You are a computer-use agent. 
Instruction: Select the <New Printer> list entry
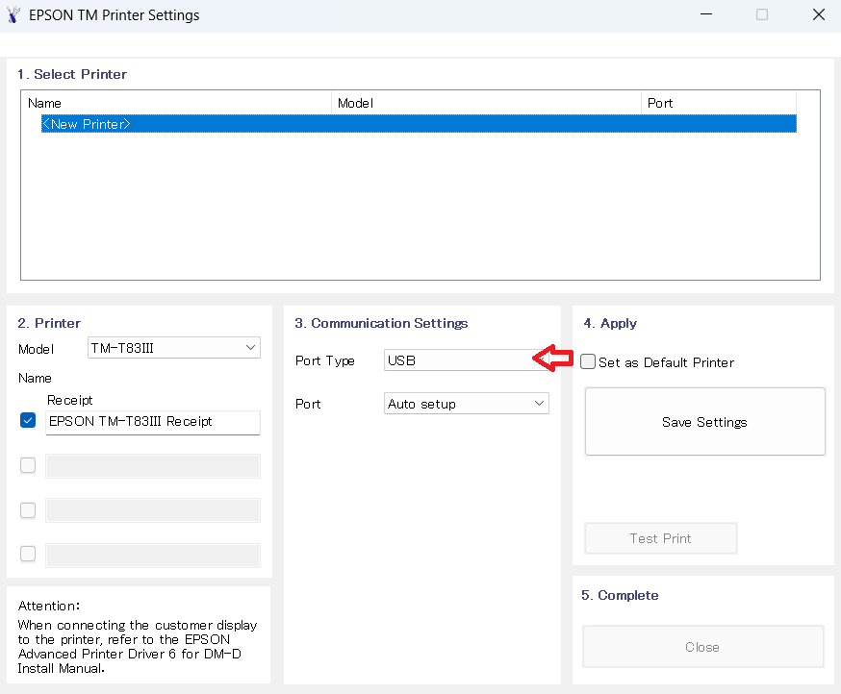(x=87, y=124)
